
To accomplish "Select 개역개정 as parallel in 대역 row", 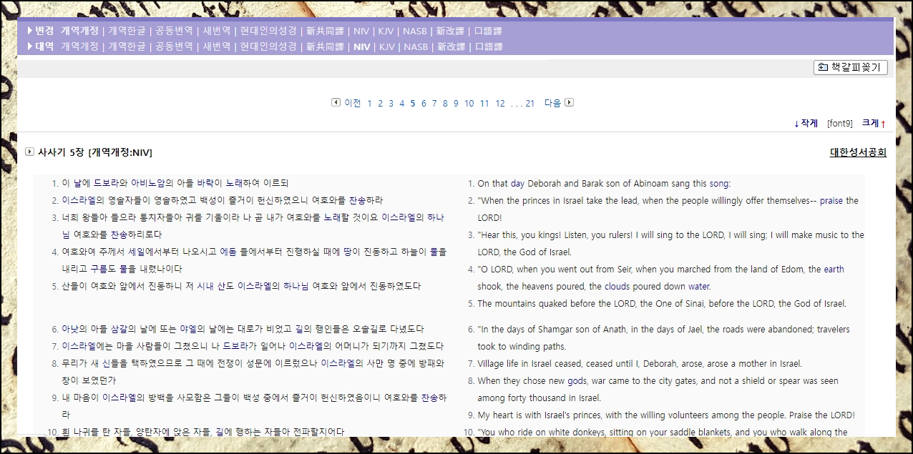I will 79,46.
